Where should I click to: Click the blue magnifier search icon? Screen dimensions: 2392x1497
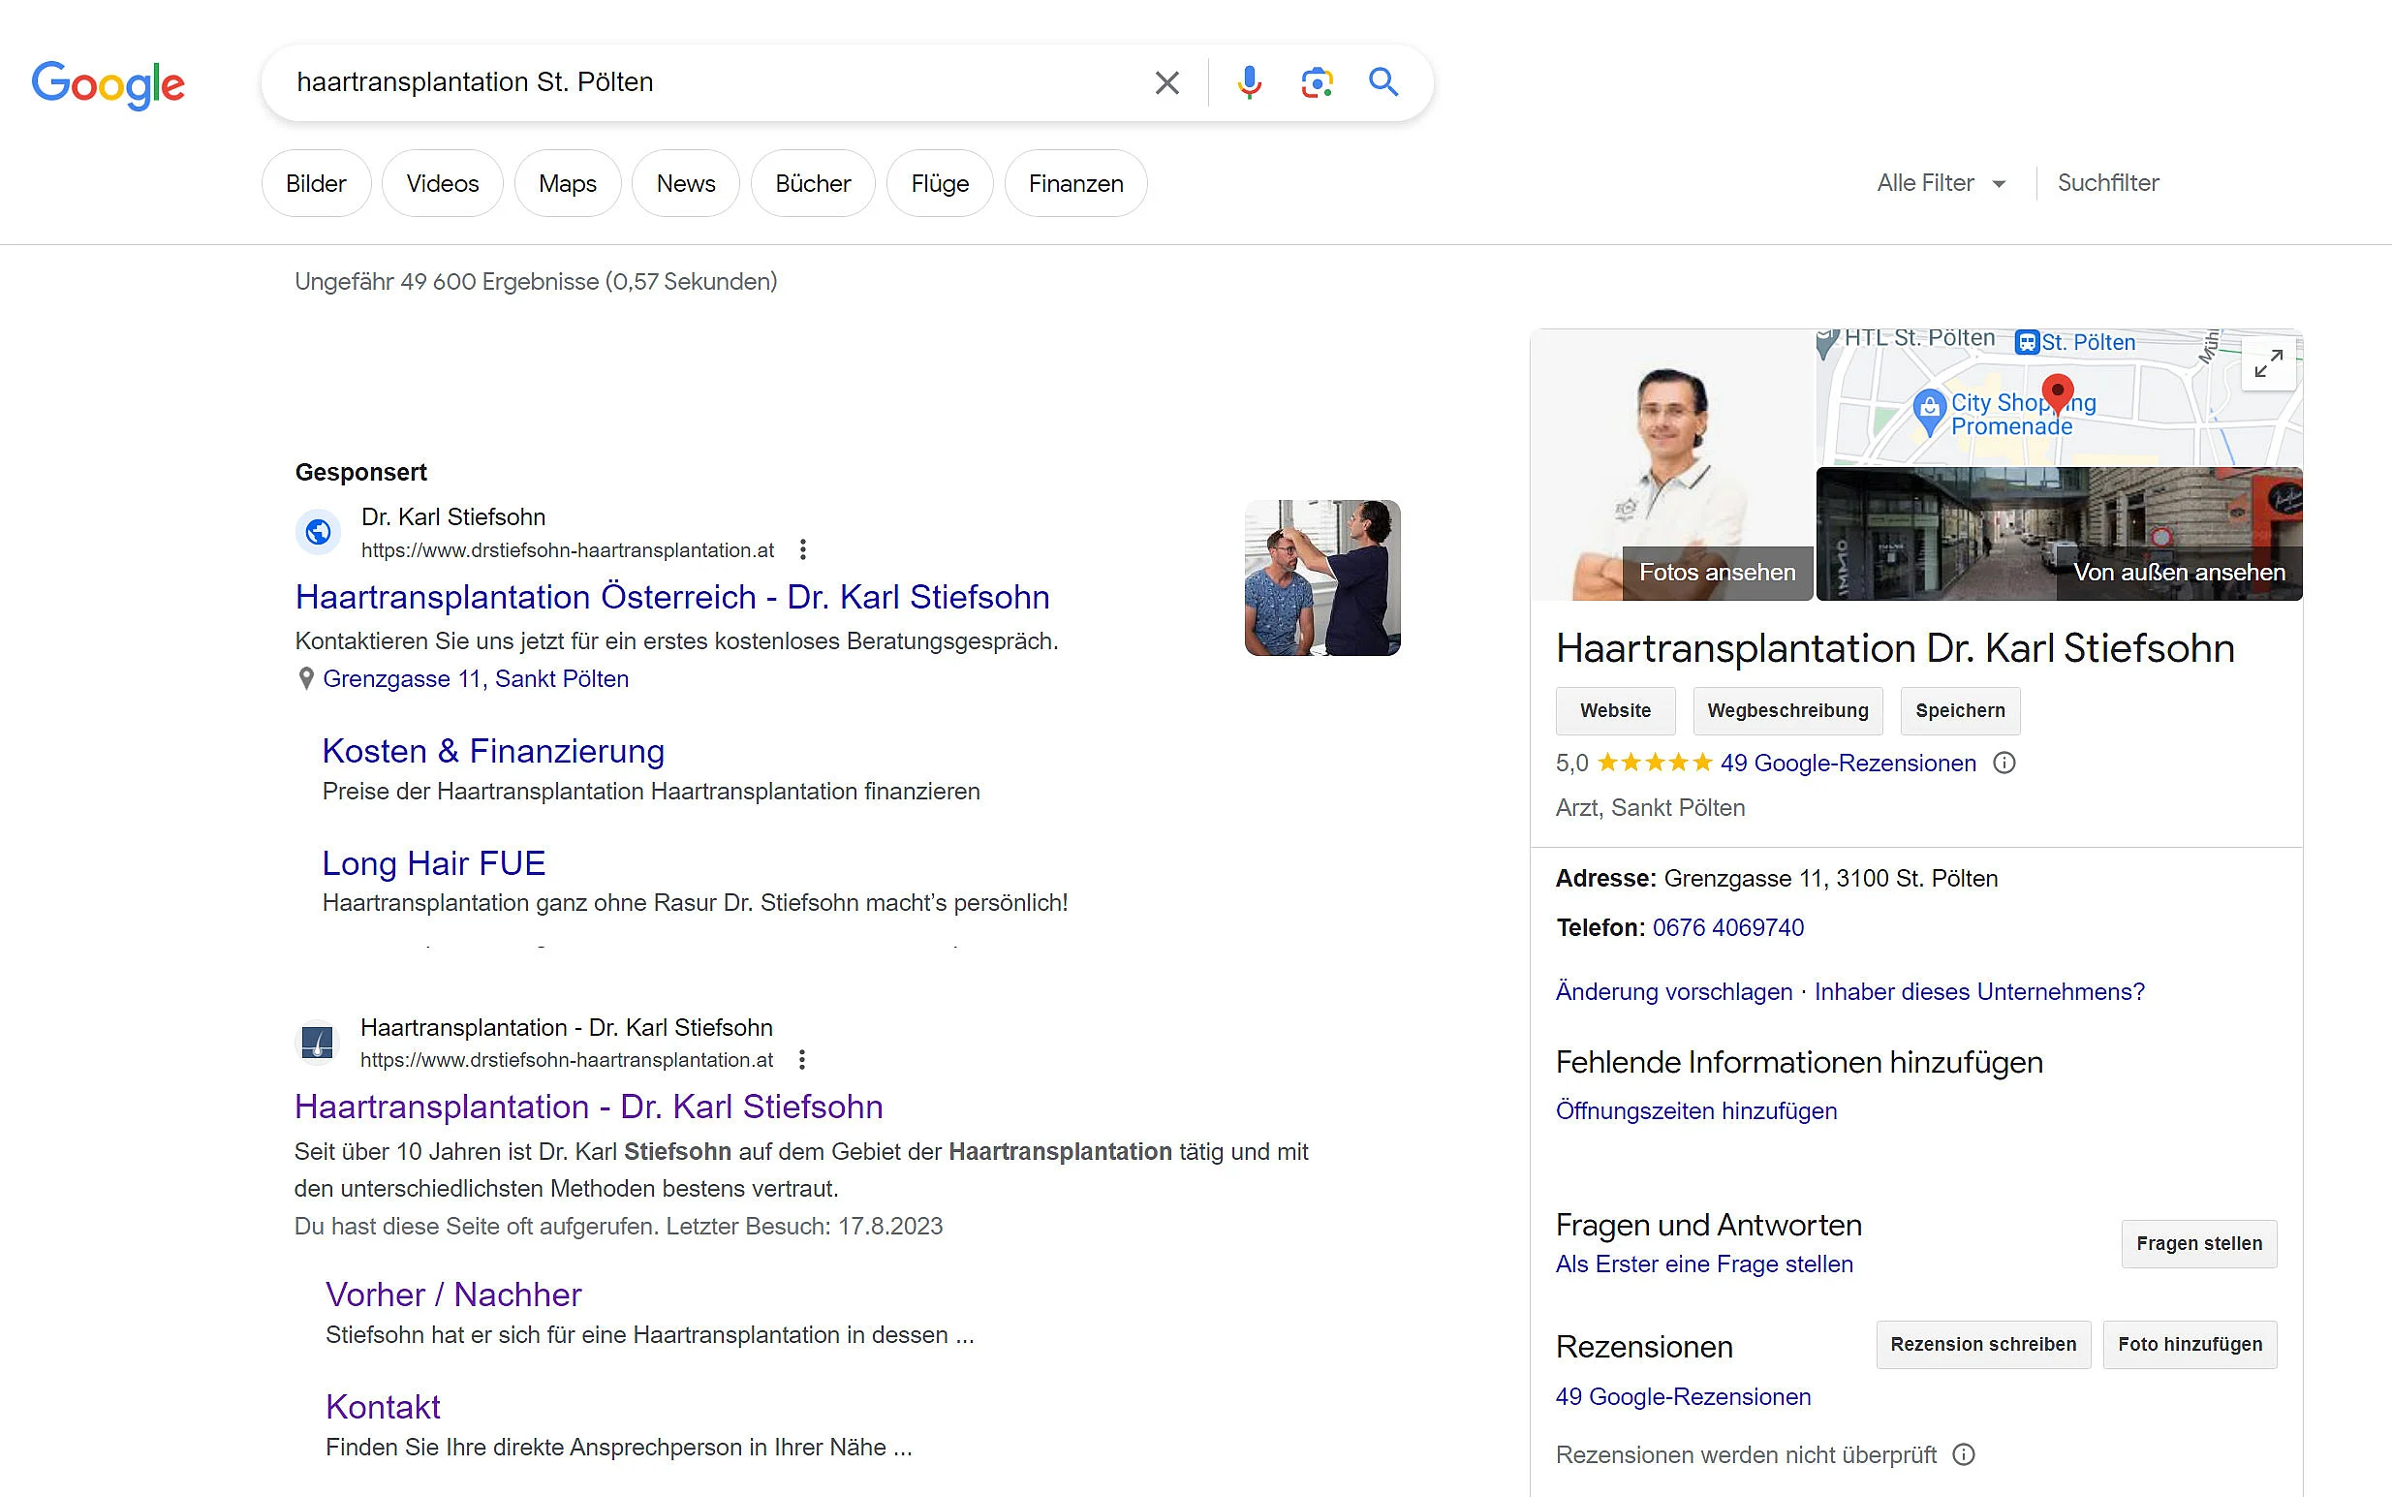pyautogui.click(x=1383, y=81)
